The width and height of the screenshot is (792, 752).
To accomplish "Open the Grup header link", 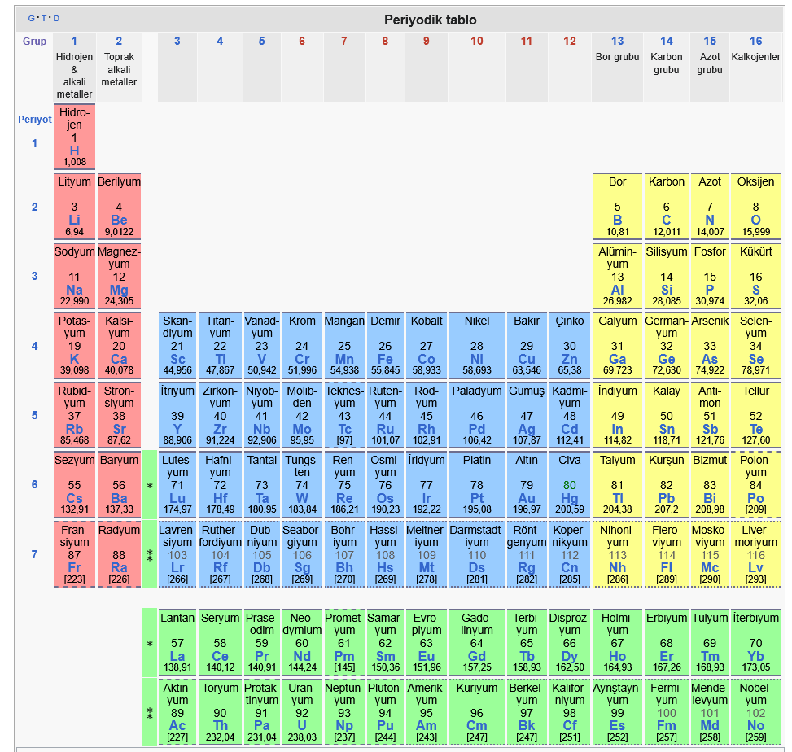I will pos(34,42).
